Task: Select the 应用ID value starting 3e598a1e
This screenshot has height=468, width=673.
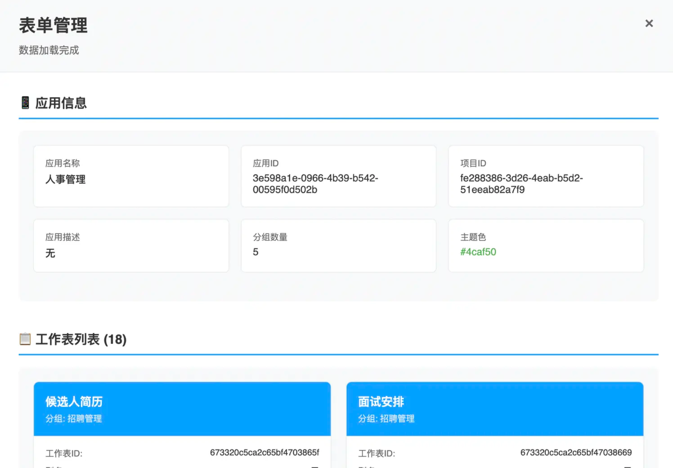Action: point(315,184)
